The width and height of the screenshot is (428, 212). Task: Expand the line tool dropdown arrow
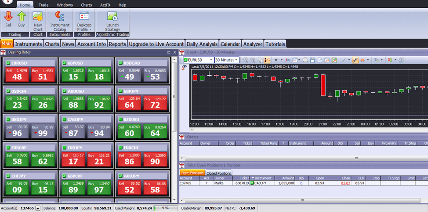(349, 60)
